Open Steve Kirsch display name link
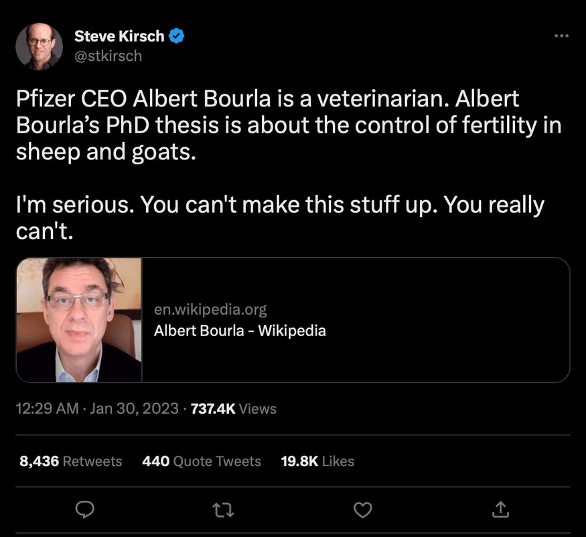Image resolution: width=586 pixels, height=537 pixels. point(119,36)
